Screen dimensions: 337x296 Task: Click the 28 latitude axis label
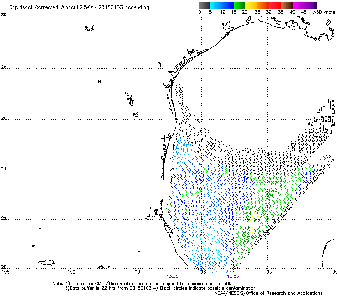4,67
